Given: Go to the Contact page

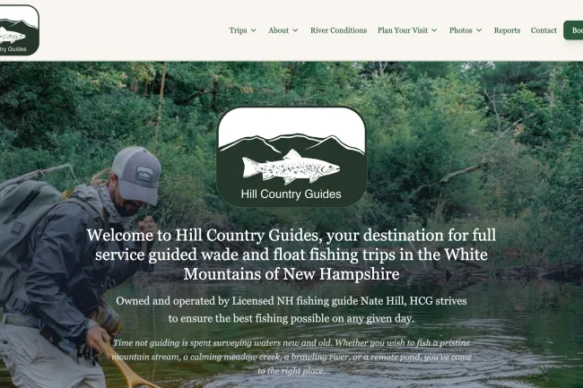Looking at the screenshot, I should click(x=544, y=30).
